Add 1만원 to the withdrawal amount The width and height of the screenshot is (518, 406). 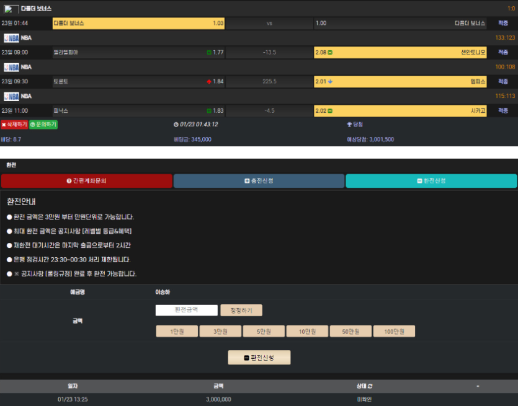pyautogui.click(x=177, y=331)
